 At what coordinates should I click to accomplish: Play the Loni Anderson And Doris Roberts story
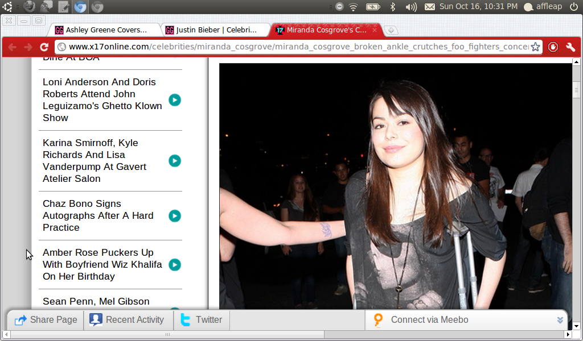click(175, 100)
